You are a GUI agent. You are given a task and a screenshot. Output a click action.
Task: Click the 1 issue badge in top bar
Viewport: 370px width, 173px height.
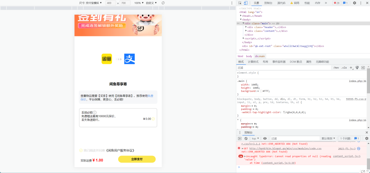345,3
